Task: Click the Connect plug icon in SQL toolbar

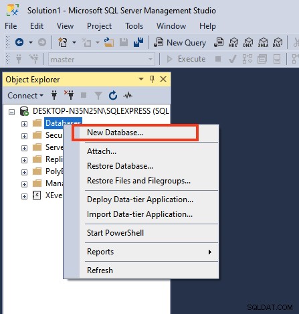Action: click(19, 59)
